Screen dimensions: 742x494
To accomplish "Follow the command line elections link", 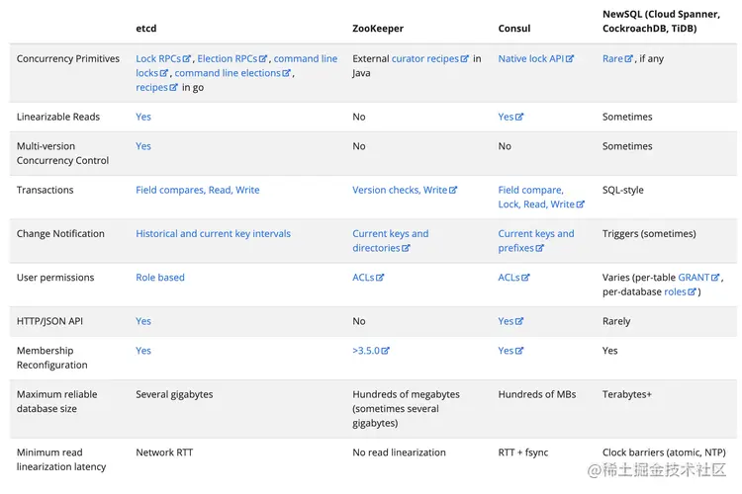I will [227, 73].
